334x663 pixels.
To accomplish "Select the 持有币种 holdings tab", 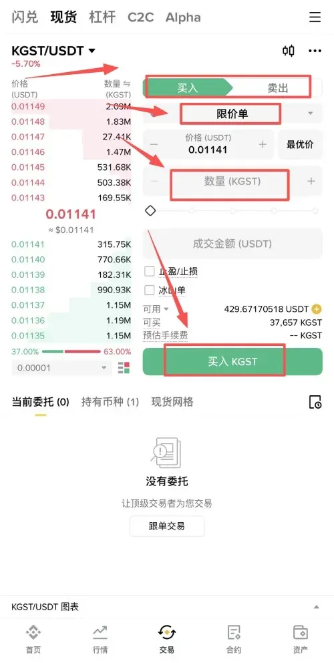I will click(x=110, y=402).
